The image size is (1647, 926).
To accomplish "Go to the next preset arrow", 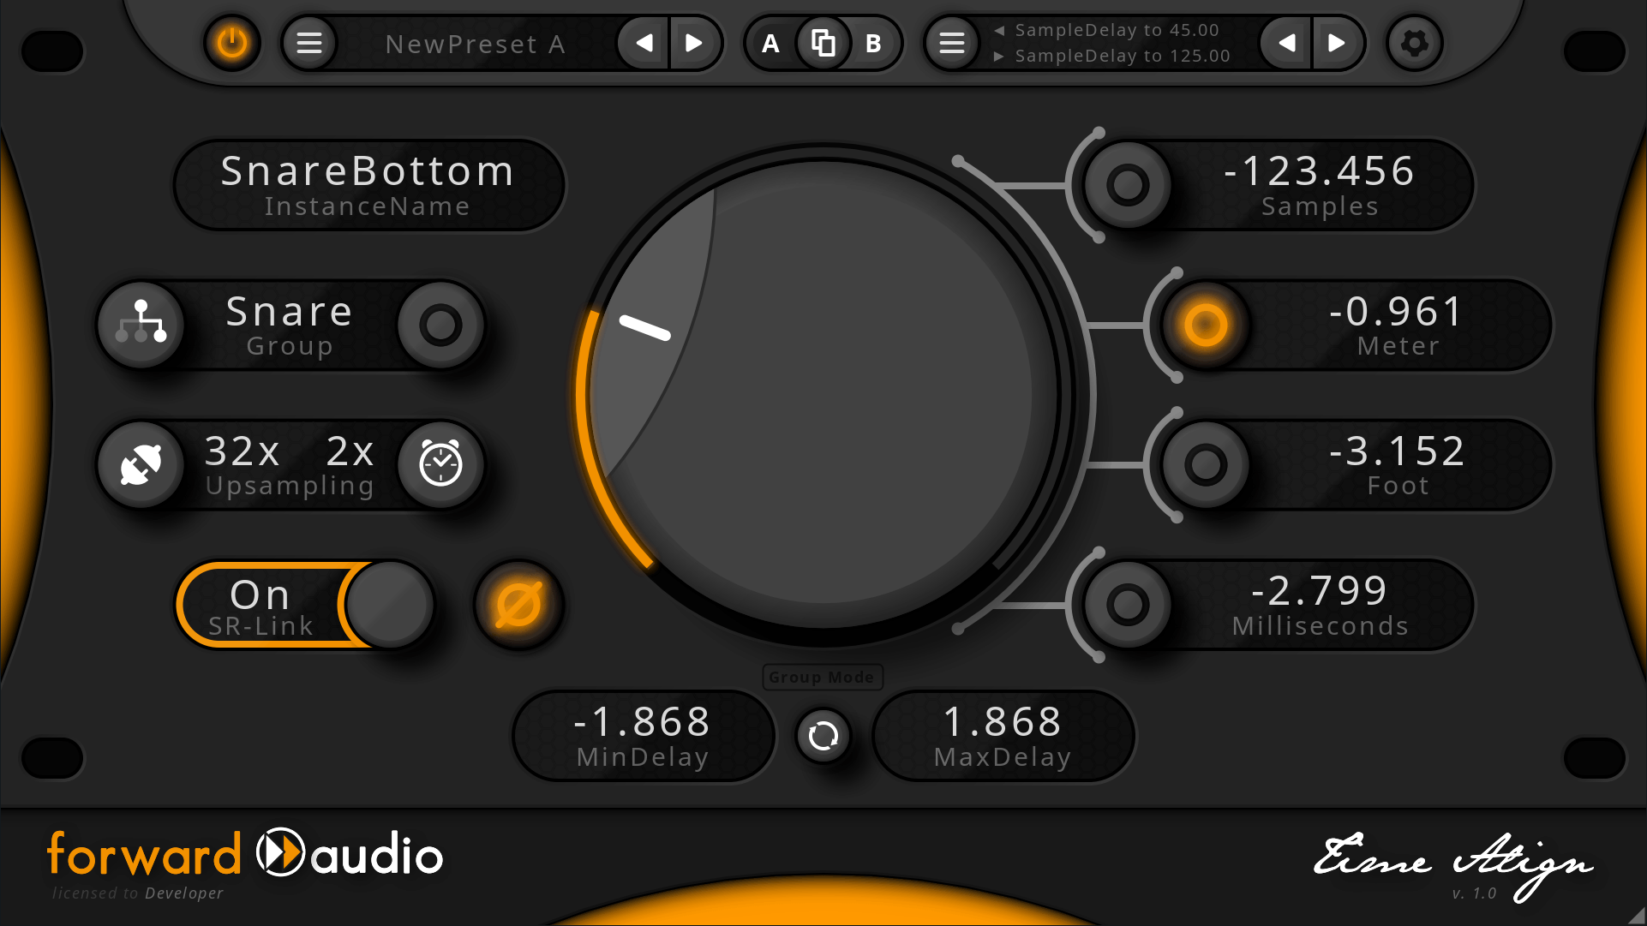I will point(693,43).
